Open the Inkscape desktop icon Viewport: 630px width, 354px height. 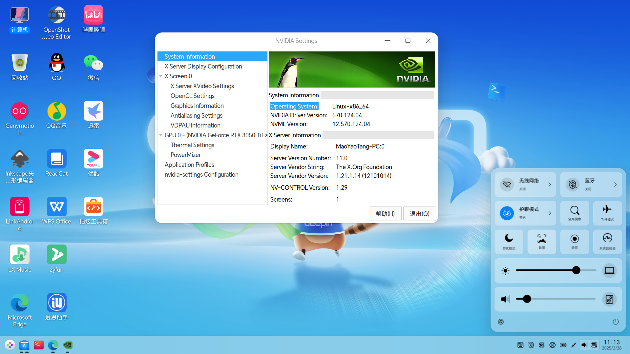pyautogui.click(x=20, y=166)
